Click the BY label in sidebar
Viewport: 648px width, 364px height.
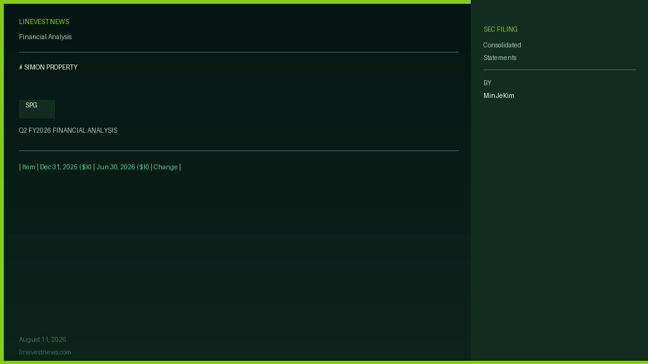point(487,83)
